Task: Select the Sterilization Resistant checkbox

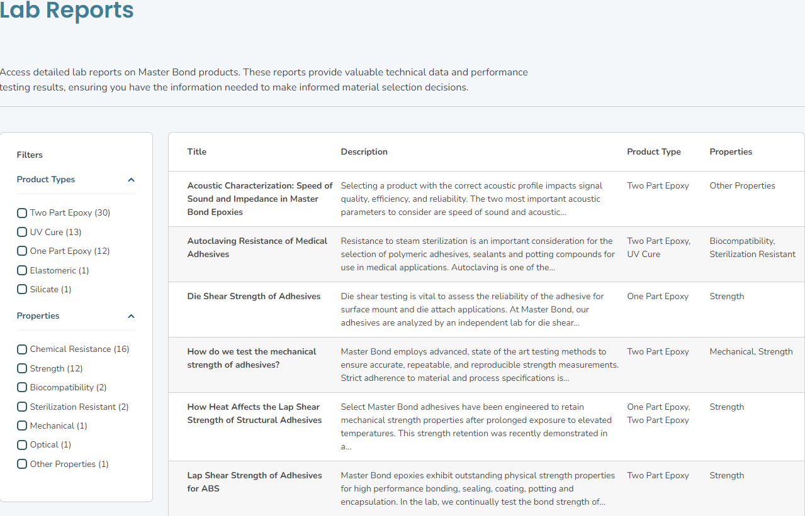Action: coord(22,407)
